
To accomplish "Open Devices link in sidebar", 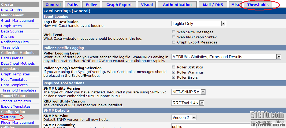I will click(x=8, y=37).
